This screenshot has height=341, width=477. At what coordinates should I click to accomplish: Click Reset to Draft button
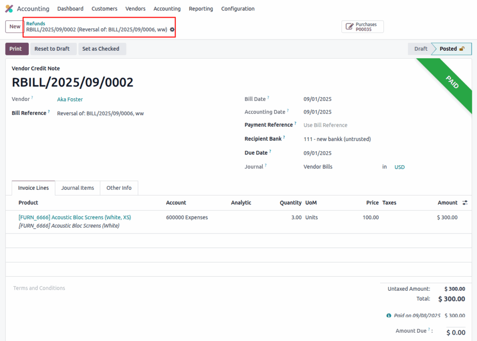53,49
